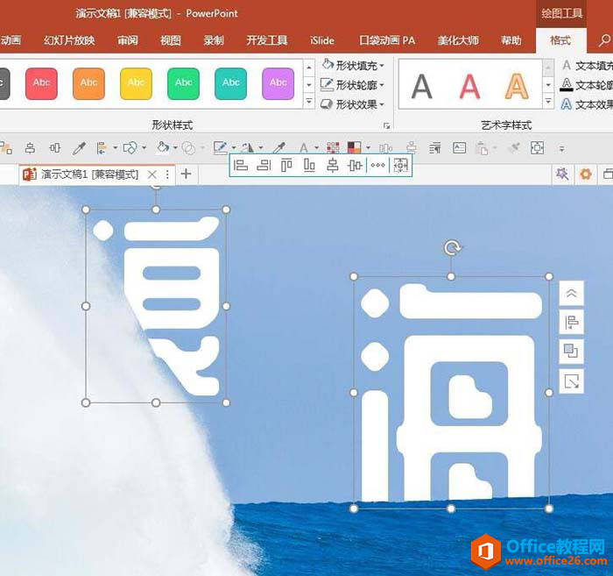Screen dimensions: 613x576
Task: Click the 文本填充 button
Action: click(x=587, y=66)
